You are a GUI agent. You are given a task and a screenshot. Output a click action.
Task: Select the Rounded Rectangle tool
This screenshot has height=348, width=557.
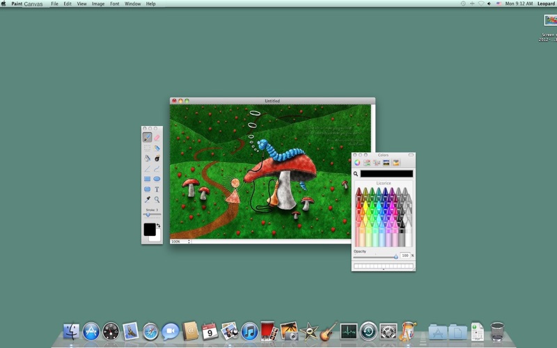click(147, 189)
